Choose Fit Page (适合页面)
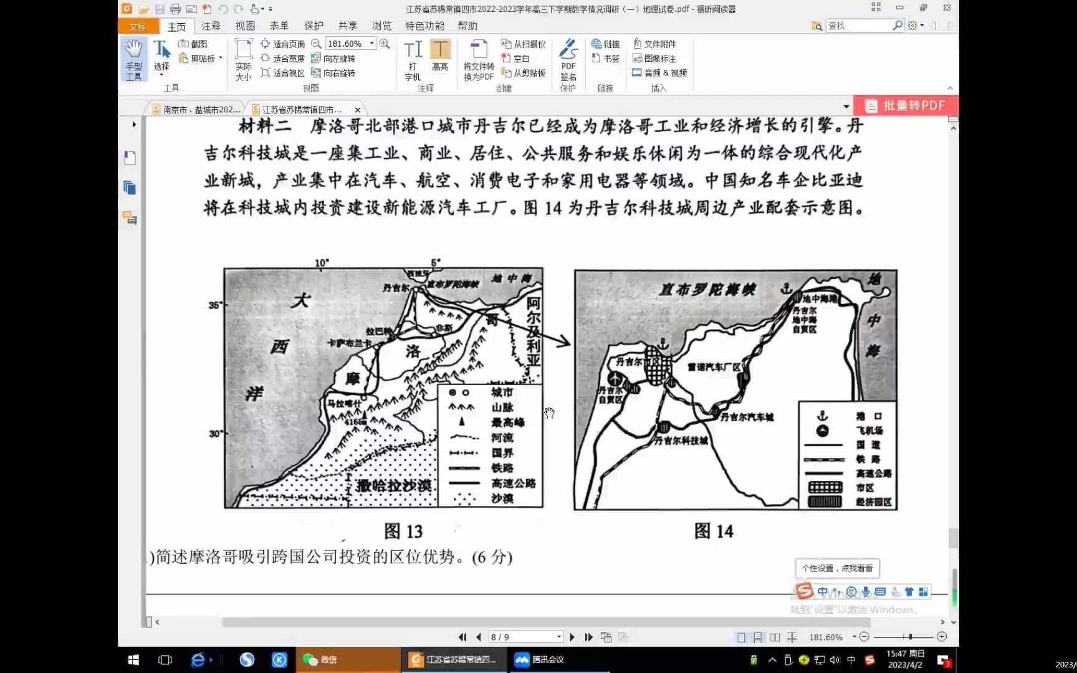The image size is (1077, 673). 283,44
